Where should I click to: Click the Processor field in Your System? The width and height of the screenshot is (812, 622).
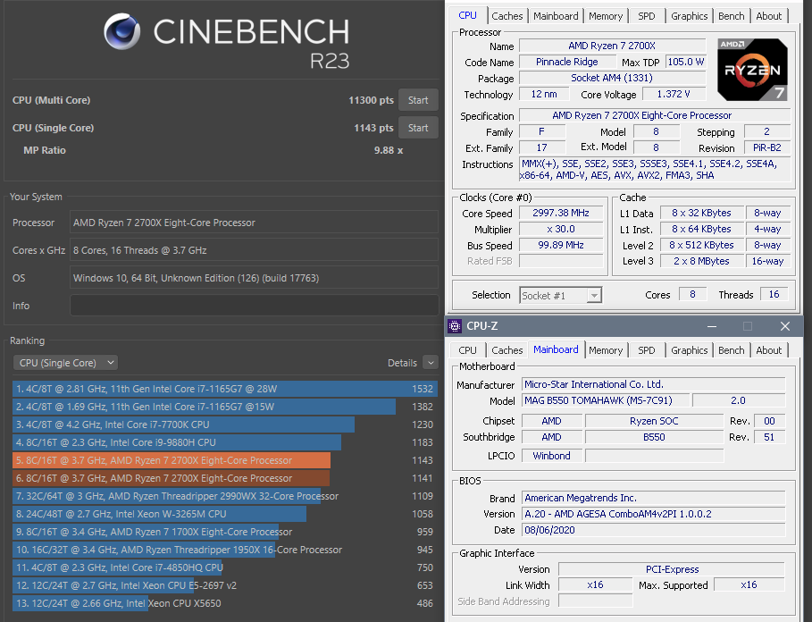(x=255, y=223)
